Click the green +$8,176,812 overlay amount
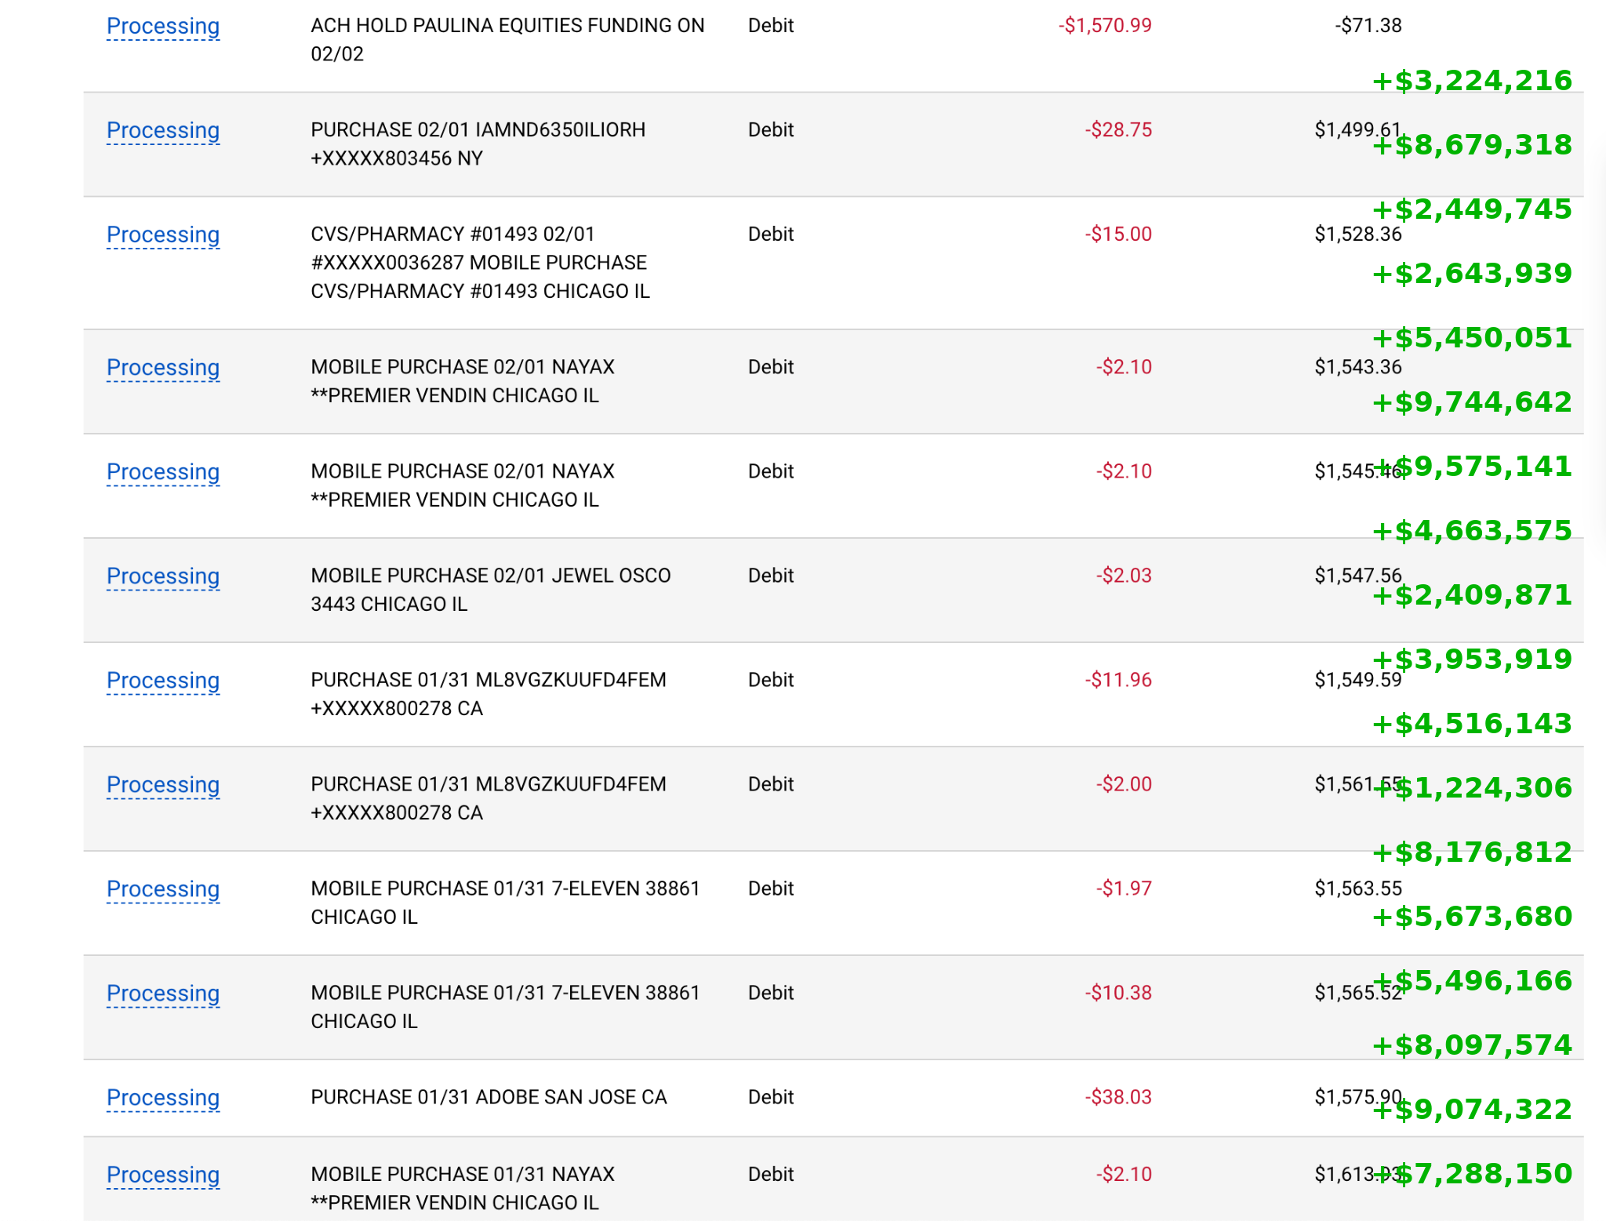 click(x=1472, y=852)
